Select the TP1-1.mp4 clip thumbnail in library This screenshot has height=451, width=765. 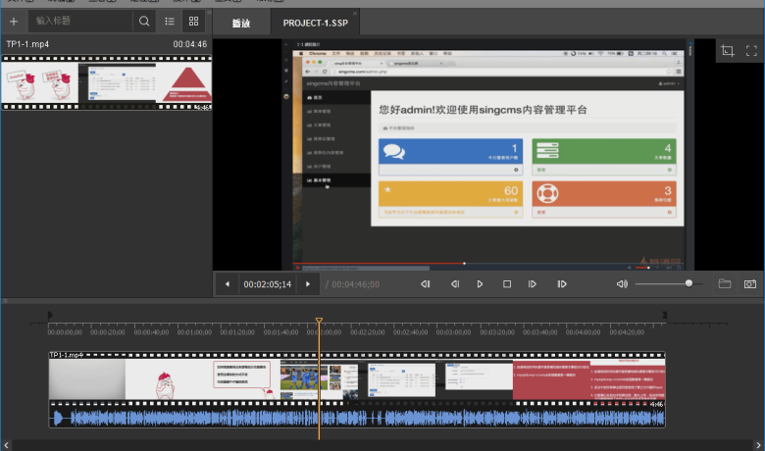point(106,82)
